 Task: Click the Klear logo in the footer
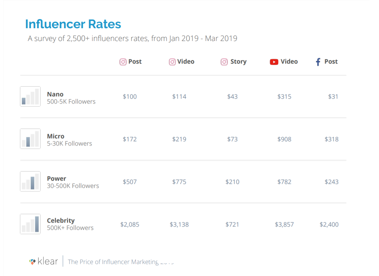click(x=44, y=262)
